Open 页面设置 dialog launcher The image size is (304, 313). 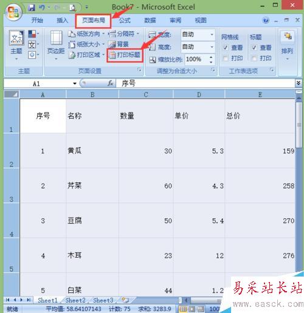pos(139,70)
